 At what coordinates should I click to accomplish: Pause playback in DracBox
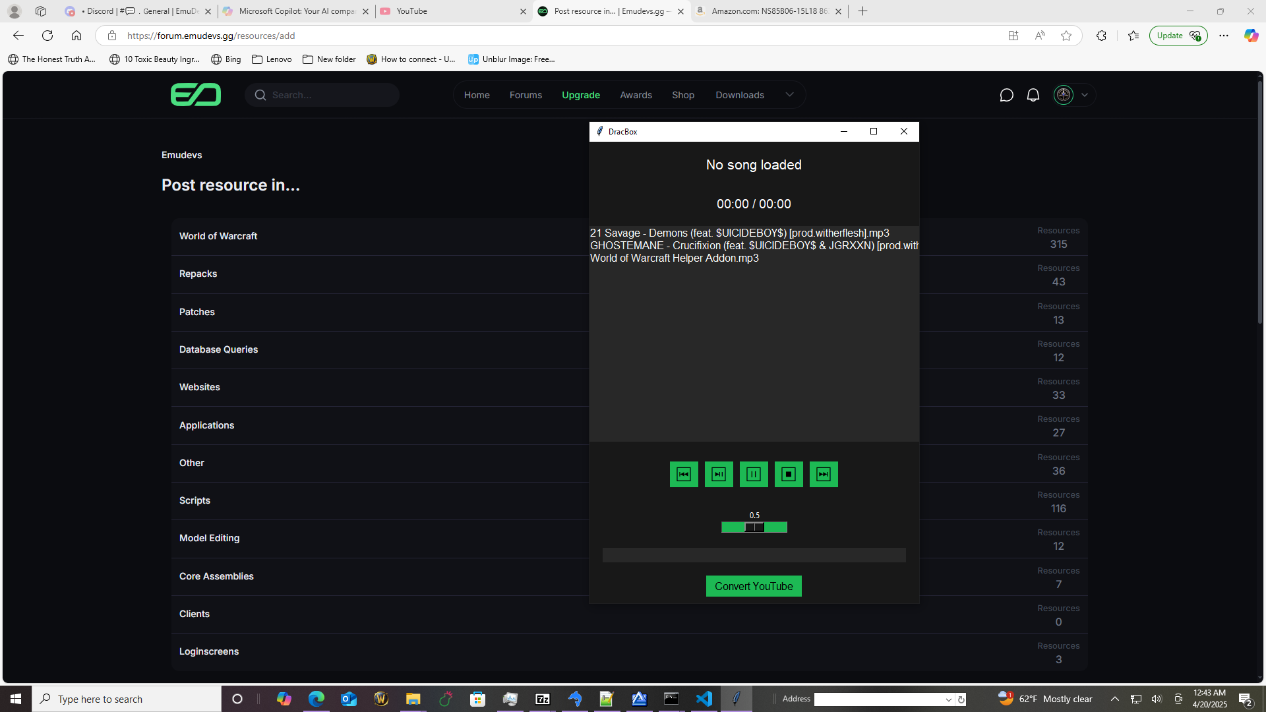tap(754, 474)
